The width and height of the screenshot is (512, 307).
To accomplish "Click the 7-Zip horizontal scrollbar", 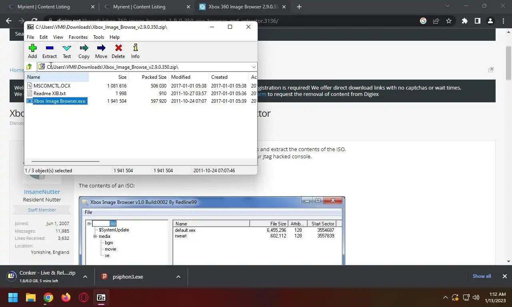I will (65, 161).
